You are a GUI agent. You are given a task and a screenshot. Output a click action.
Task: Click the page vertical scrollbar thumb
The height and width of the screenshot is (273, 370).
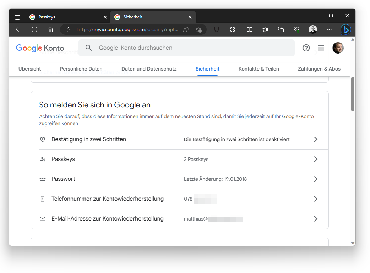coord(353,94)
